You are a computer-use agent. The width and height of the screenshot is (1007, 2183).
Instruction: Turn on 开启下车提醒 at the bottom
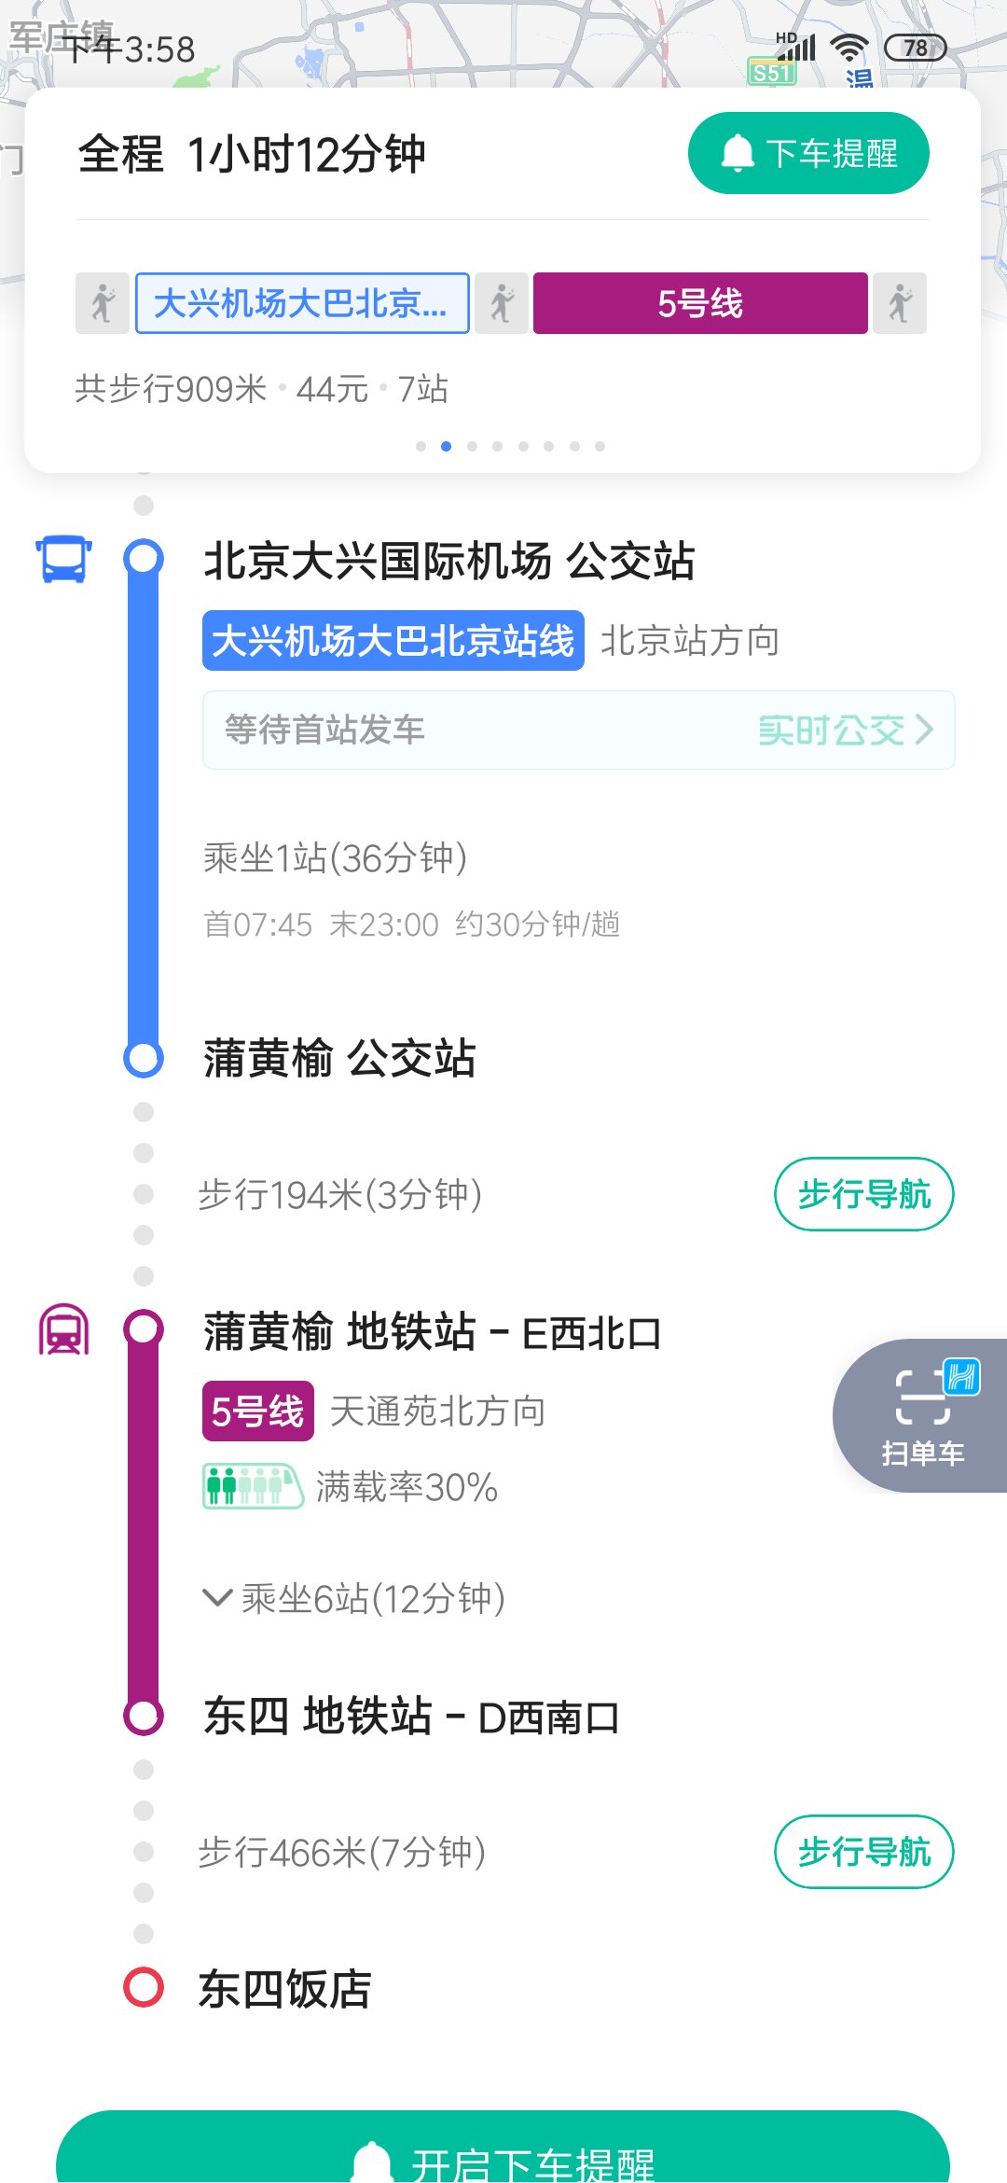coord(504,2153)
